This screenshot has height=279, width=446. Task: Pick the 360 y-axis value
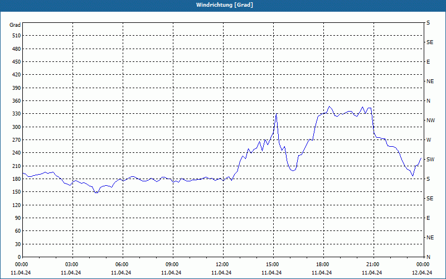coord(17,101)
